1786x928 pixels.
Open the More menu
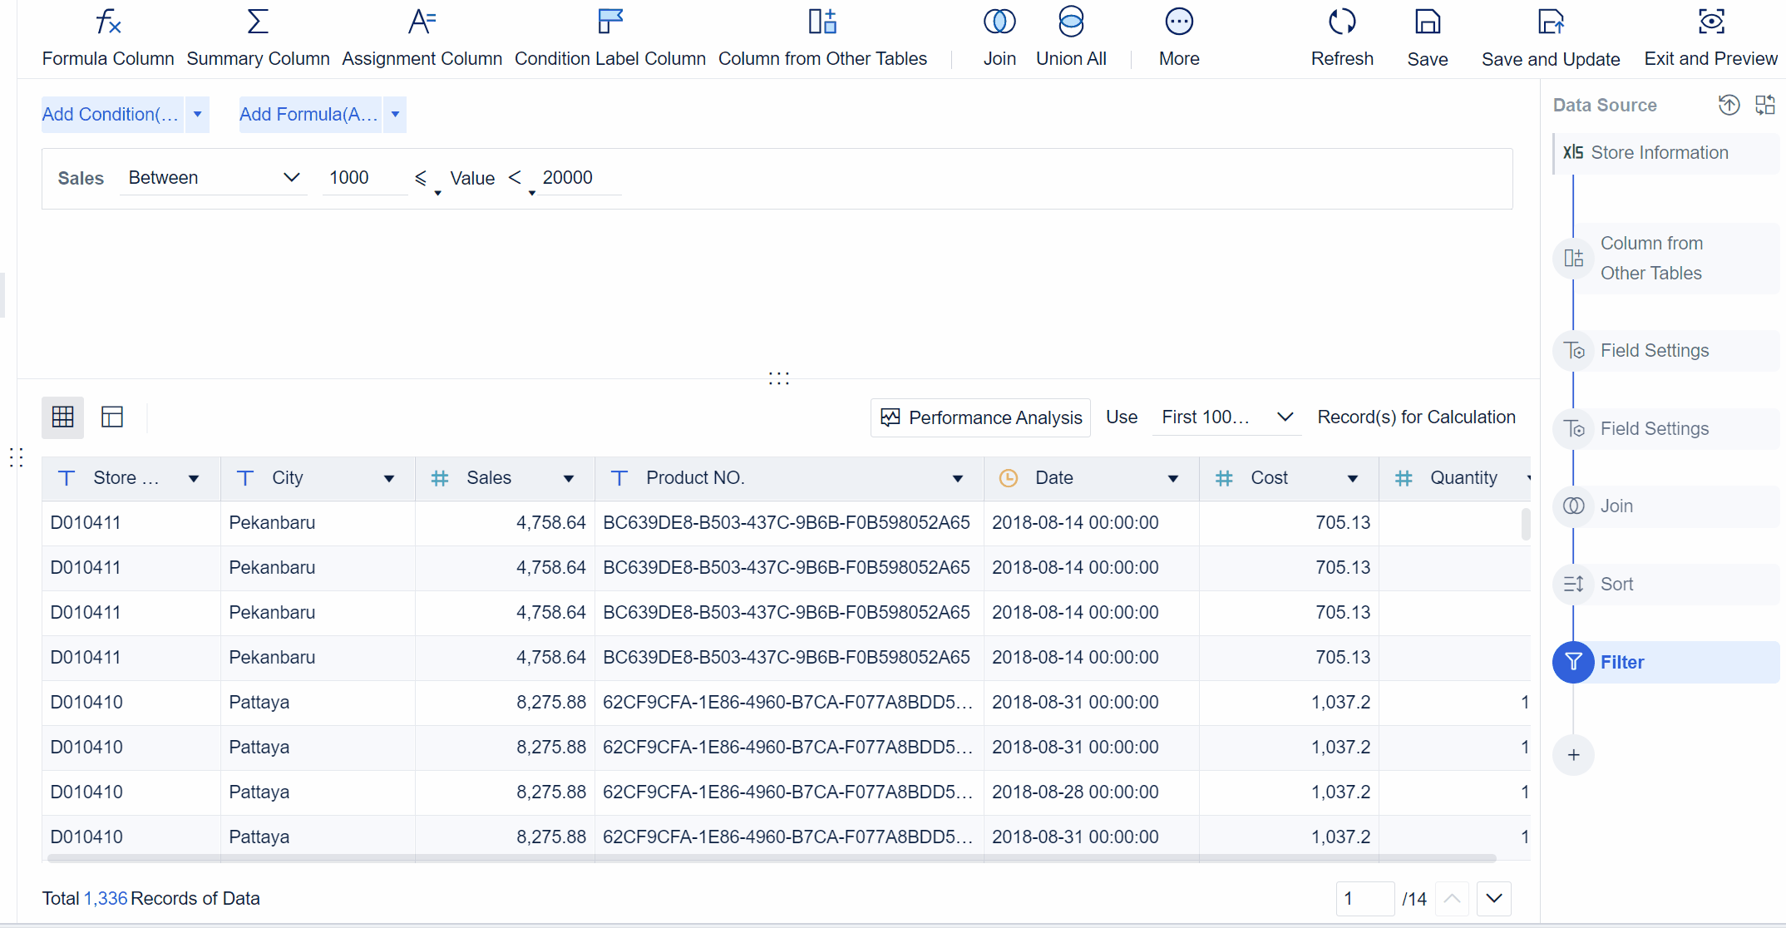(x=1179, y=36)
